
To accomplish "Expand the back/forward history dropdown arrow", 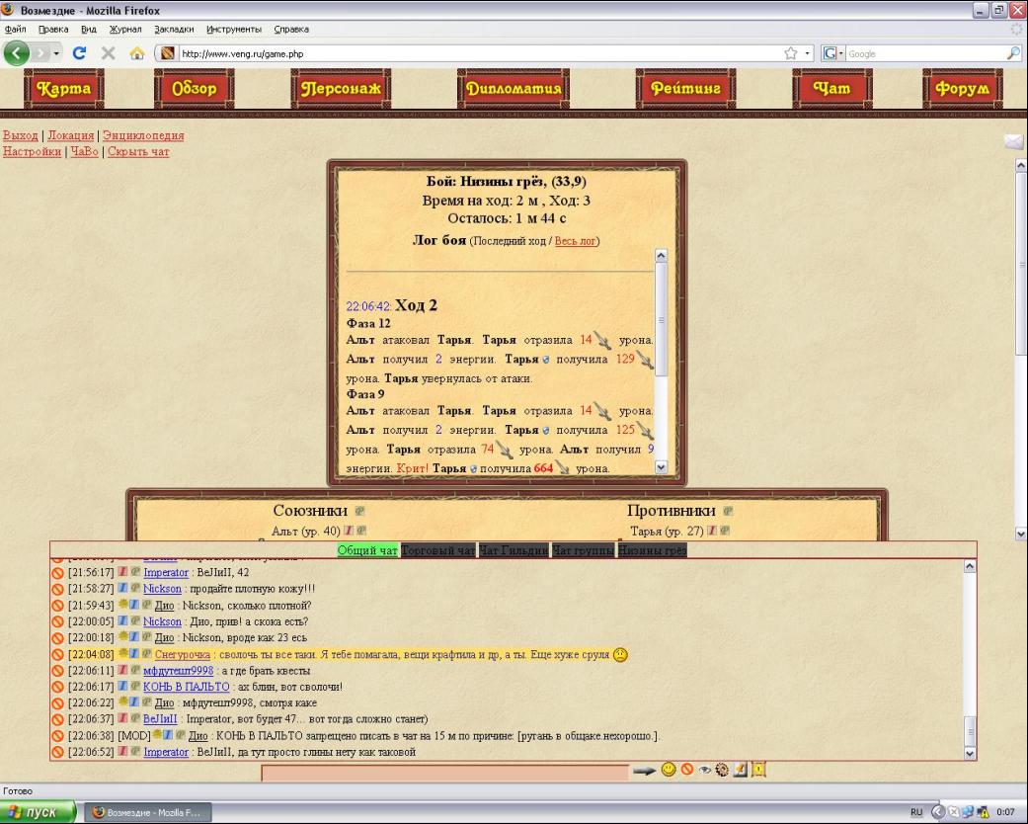I will click(56, 53).
